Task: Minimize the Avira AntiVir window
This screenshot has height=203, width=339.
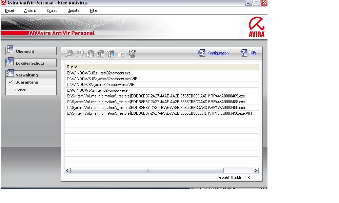Action: point(248,3)
